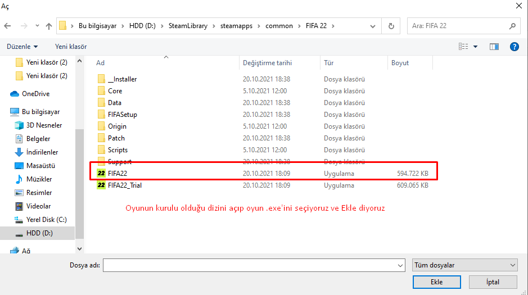The height and width of the screenshot is (295, 528).
Task: Sort by the Boyut column header
Action: point(400,63)
